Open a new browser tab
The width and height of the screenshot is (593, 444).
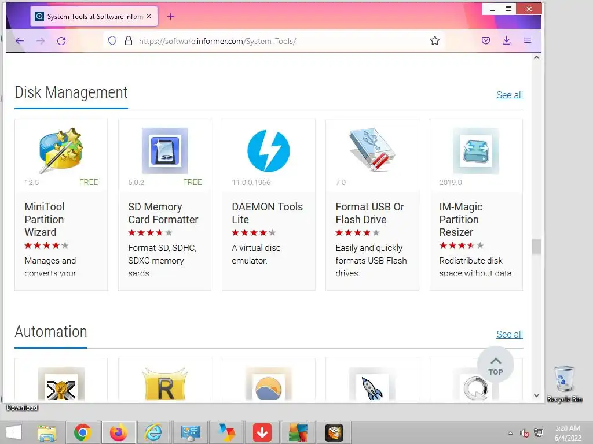[171, 17]
